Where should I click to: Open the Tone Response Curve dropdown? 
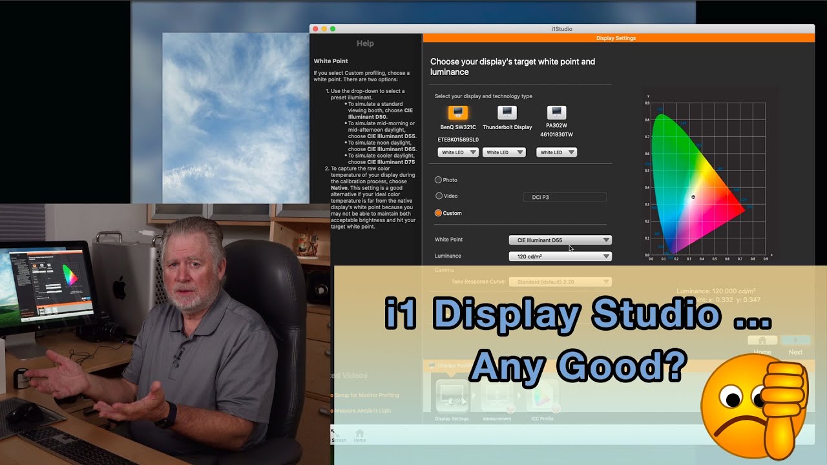coord(560,282)
